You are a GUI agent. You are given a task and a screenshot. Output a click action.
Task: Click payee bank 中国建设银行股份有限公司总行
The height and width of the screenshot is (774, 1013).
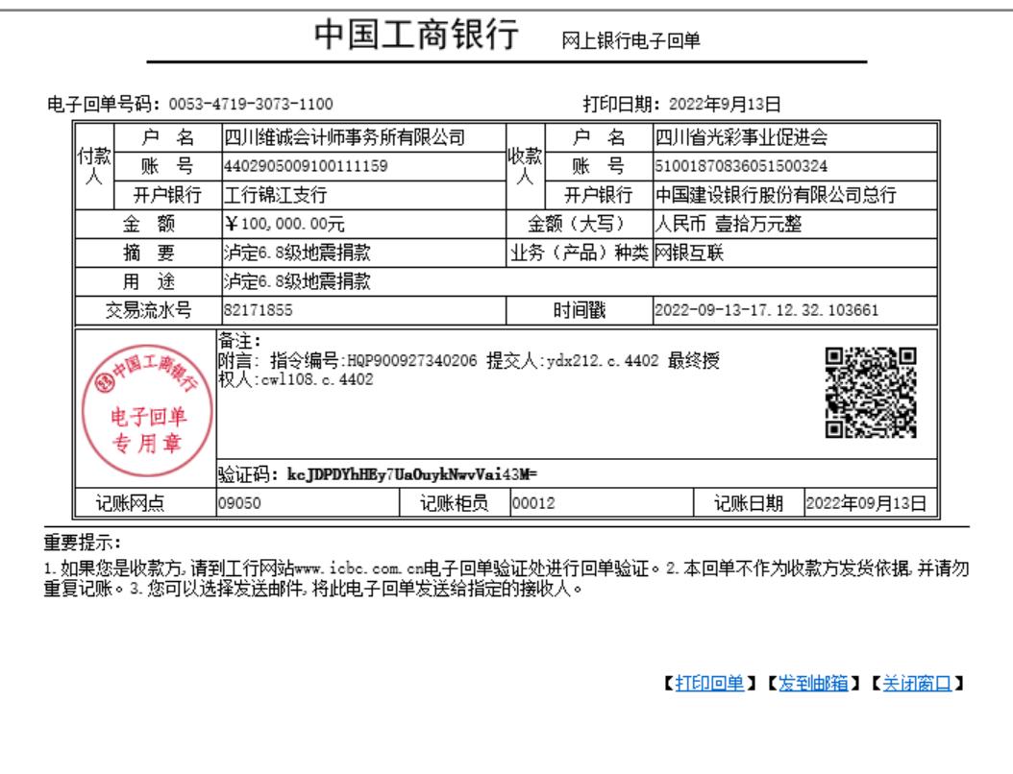776,195
